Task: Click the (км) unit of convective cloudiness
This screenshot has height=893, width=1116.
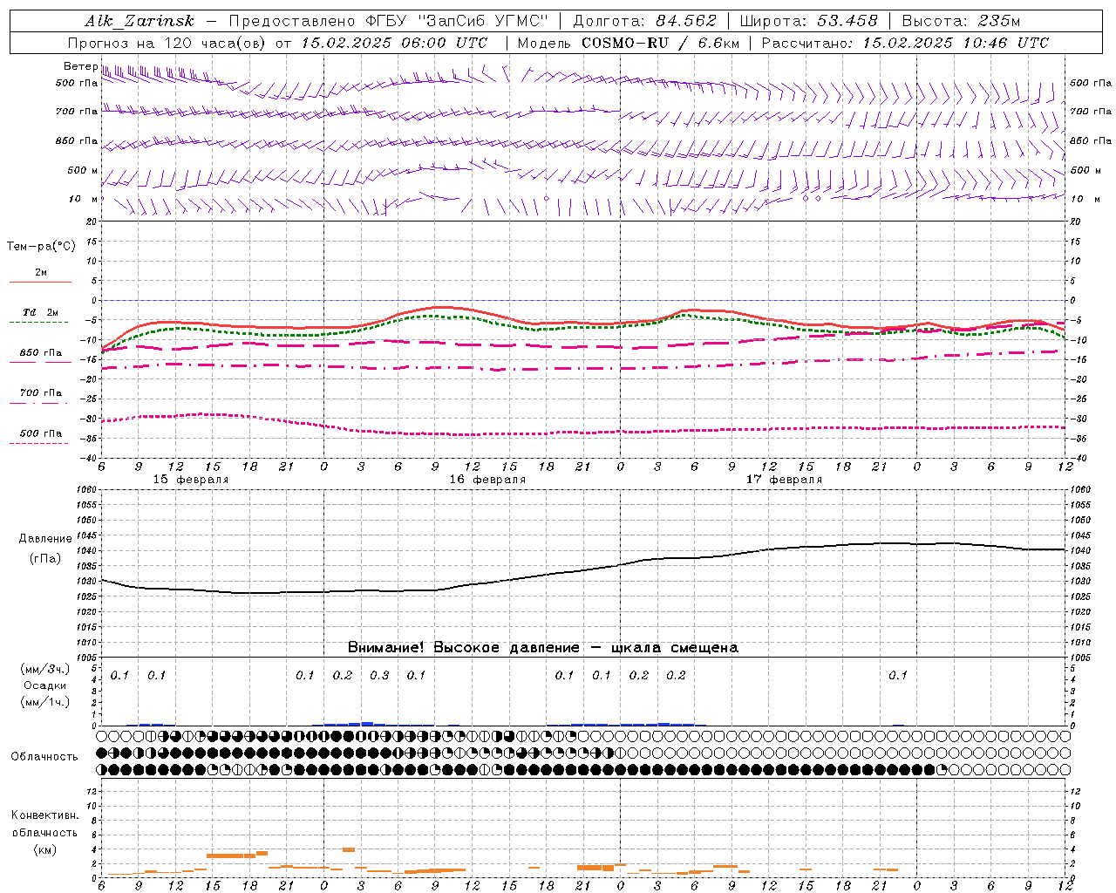Action: 44,849
